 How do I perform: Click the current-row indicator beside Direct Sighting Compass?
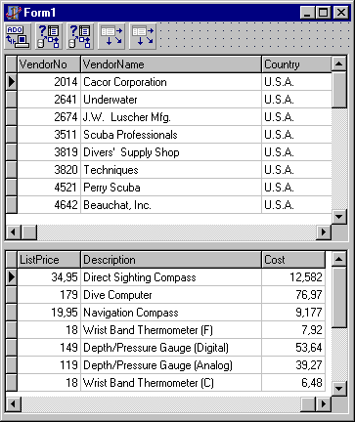[12, 277]
